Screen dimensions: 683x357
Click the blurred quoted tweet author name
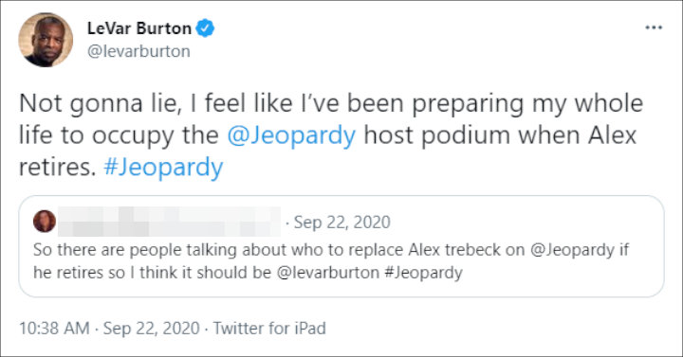(x=169, y=222)
